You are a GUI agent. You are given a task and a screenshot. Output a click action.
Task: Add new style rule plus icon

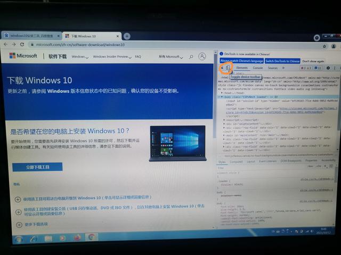326,166
